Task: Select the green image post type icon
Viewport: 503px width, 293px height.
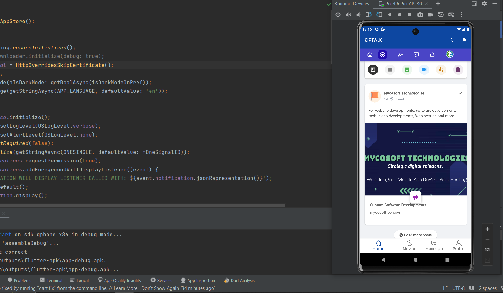Action: click(x=407, y=70)
